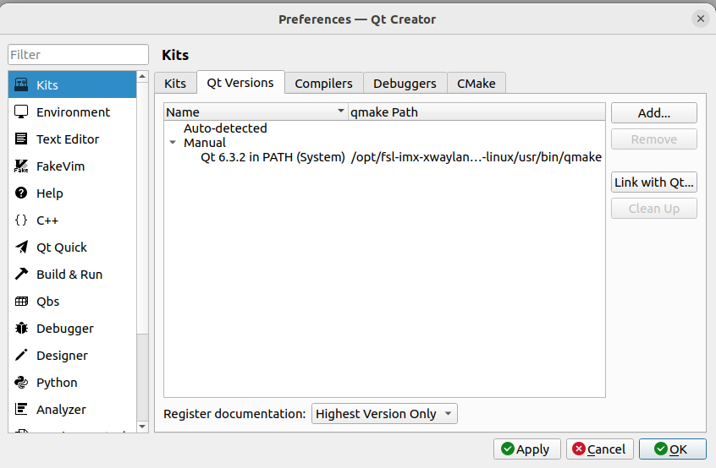Click the sidebar scroll up arrow
This screenshot has height=468, width=716.
point(142,77)
